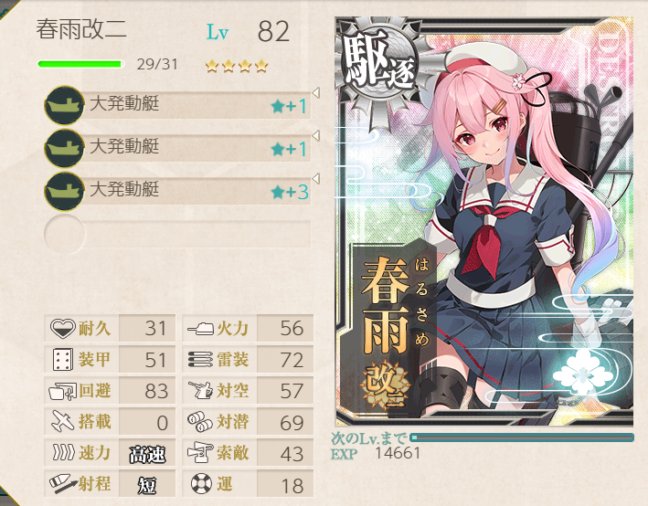The image size is (648, 506).
Task: Expand arrow beside second 大発動艇 slot
Action: (315, 135)
